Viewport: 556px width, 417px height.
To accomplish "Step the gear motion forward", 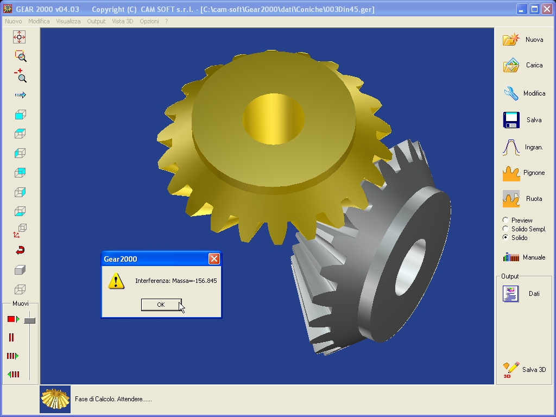I will click(x=12, y=356).
